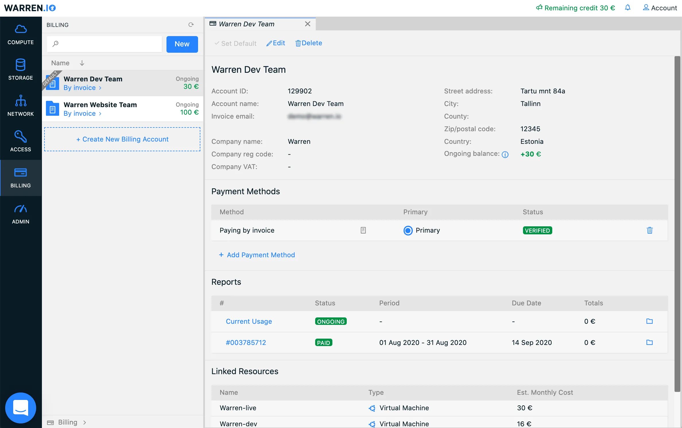Click the Warren-live virtual machine icon
The width and height of the screenshot is (682, 428).
point(372,408)
